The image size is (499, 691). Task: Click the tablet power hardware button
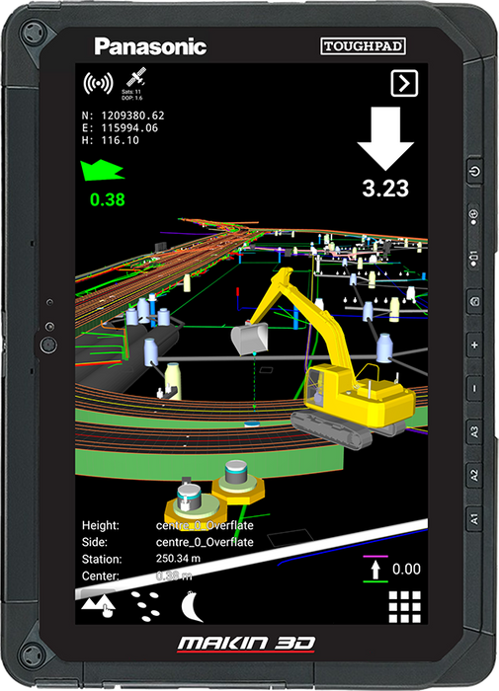(x=474, y=171)
